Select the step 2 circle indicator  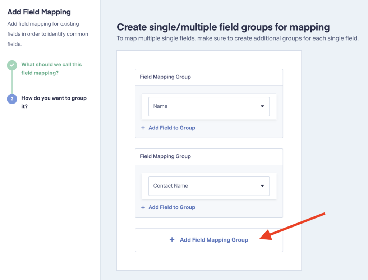coord(12,98)
